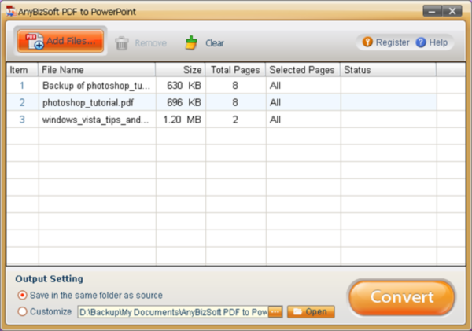This screenshot has width=472, height=331.
Task: Click the Add Files button
Action: coord(60,42)
